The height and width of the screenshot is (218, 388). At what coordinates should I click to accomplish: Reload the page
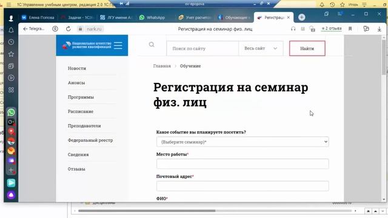click(69, 29)
